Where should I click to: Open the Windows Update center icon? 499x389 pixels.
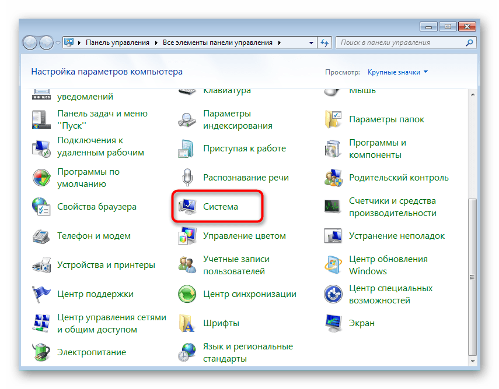(333, 265)
